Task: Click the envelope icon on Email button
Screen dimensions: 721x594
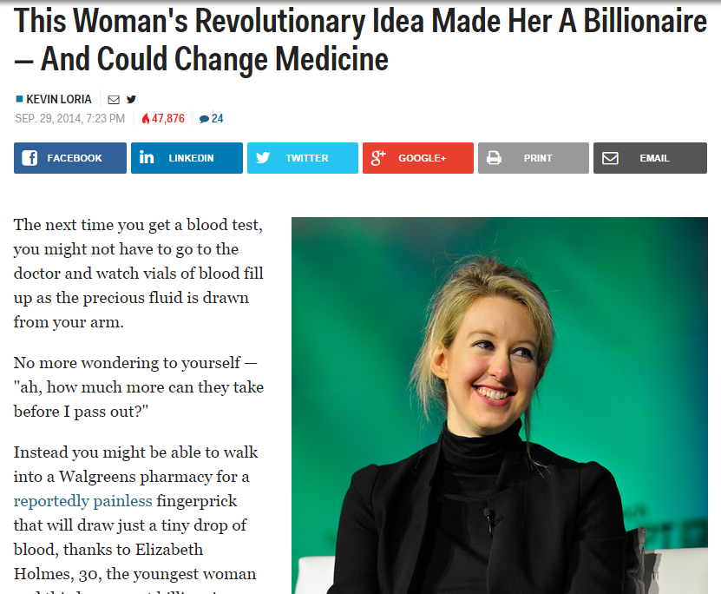Action: [610, 158]
